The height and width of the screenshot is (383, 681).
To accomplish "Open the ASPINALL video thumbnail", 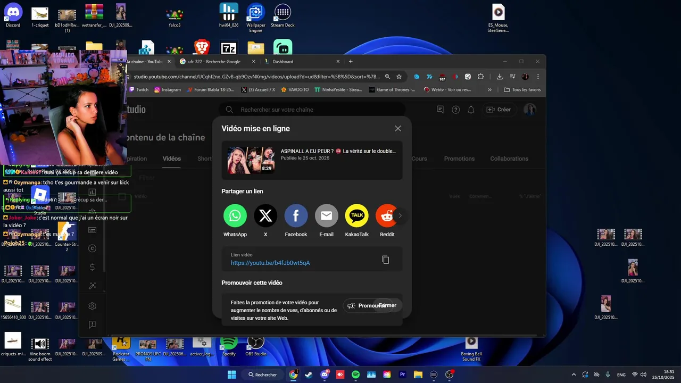I will [251, 160].
